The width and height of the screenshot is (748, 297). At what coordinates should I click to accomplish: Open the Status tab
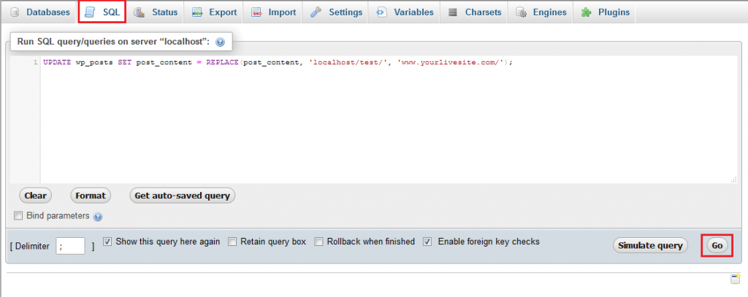click(x=156, y=12)
